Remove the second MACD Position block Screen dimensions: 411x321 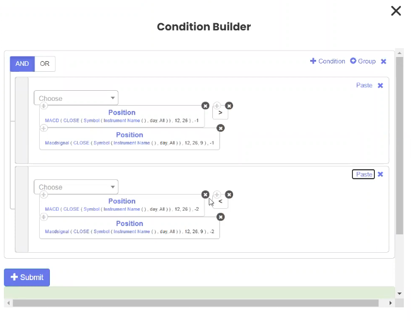(205, 195)
